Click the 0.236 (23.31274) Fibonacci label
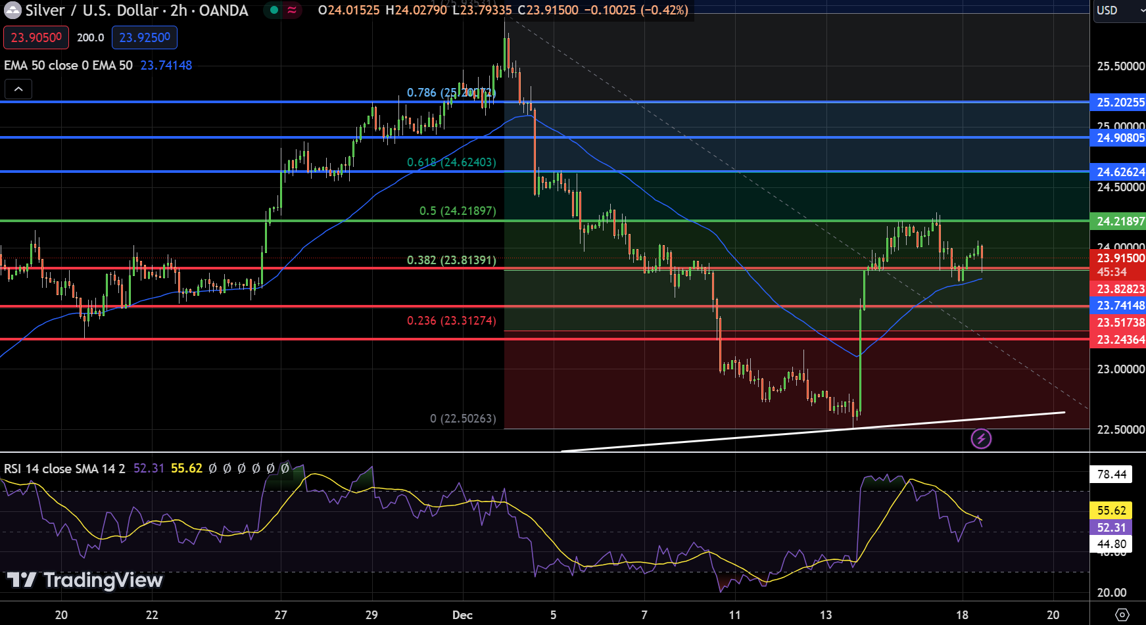This screenshot has width=1146, height=625. coord(452,321)
